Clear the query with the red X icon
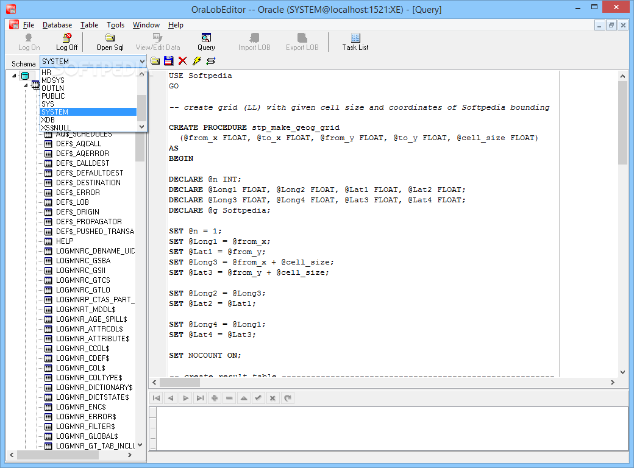 [183, 61]
